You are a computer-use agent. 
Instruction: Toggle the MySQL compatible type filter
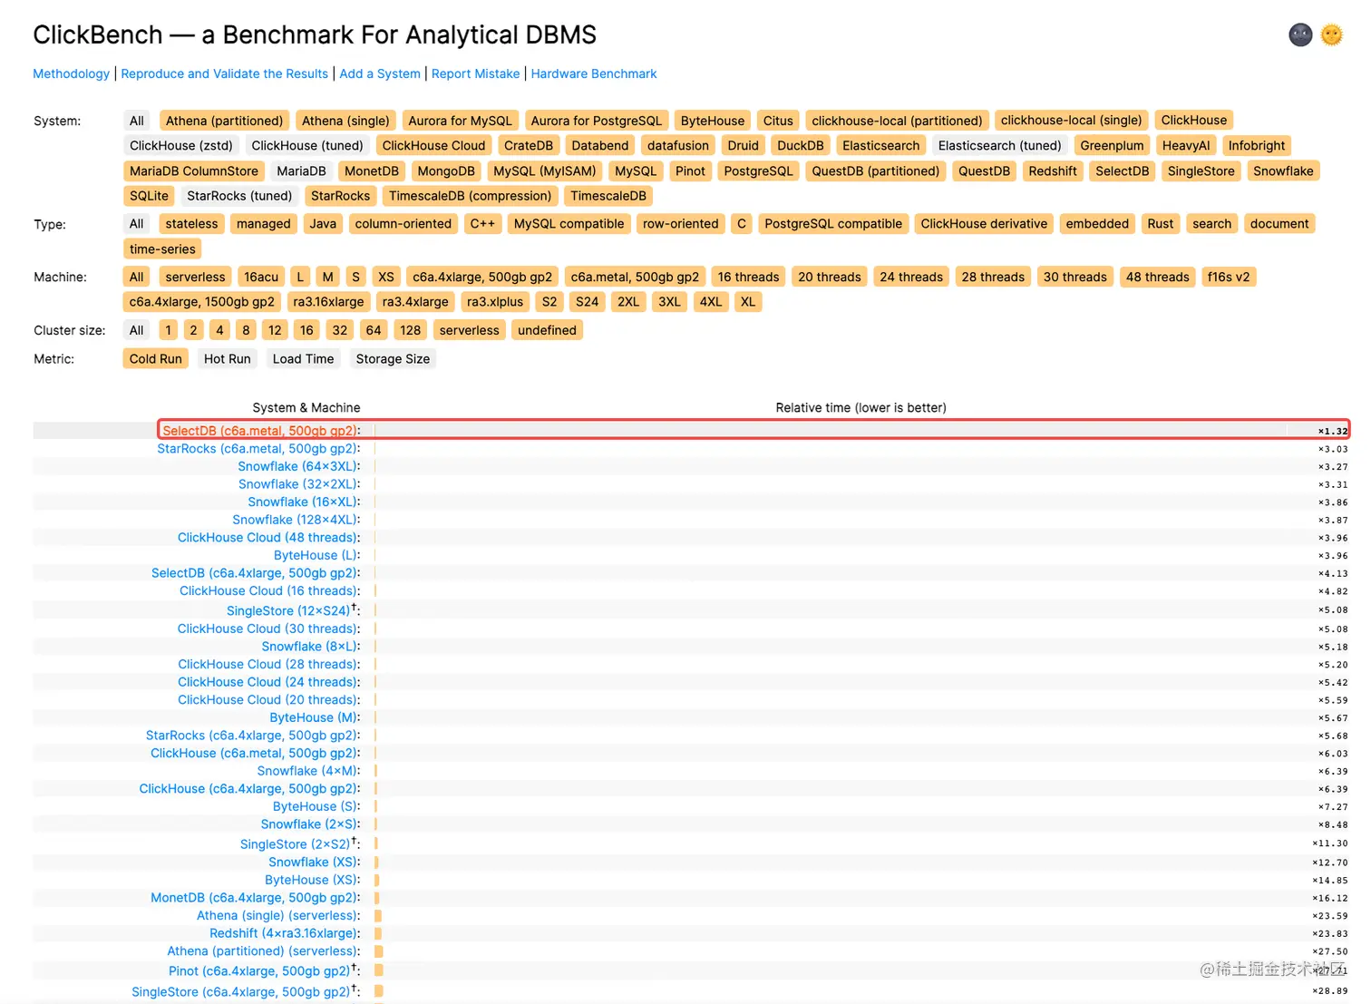(x=569, y=224)
